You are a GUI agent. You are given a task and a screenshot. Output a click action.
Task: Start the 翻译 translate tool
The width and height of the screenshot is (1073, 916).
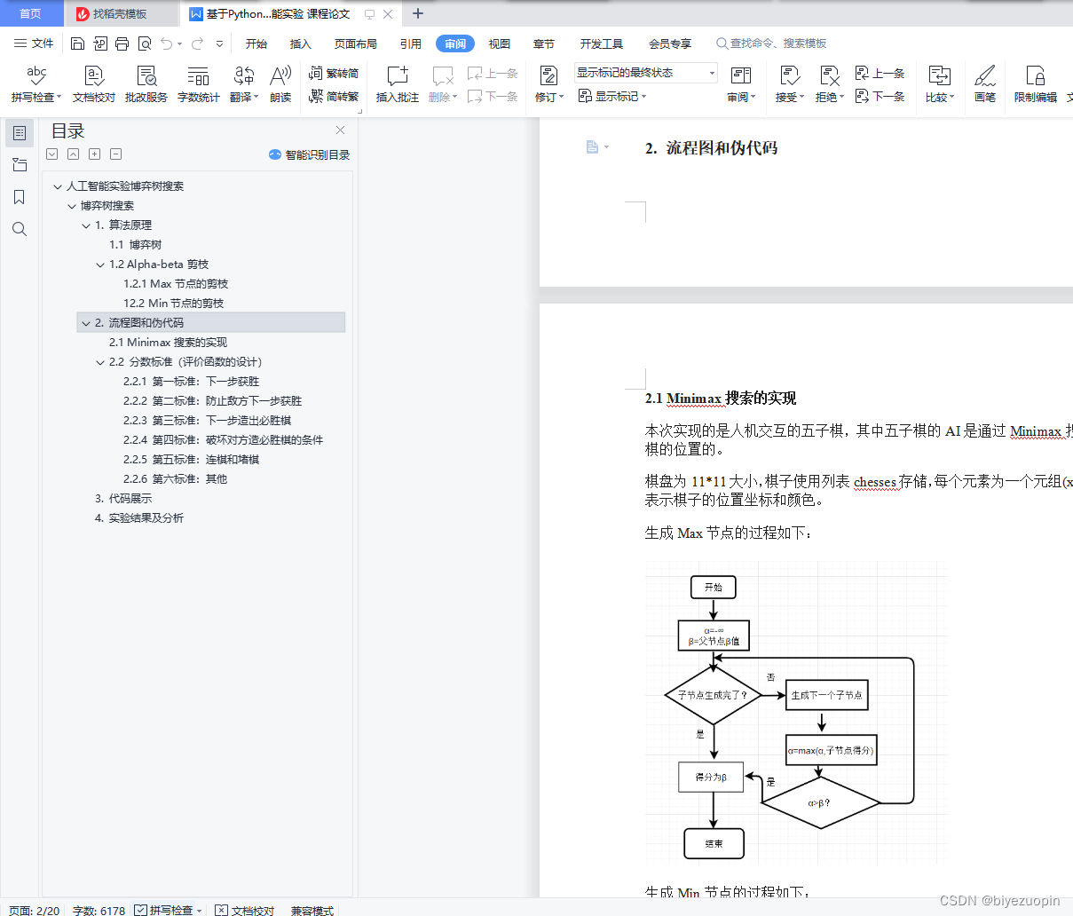point(240,84)
